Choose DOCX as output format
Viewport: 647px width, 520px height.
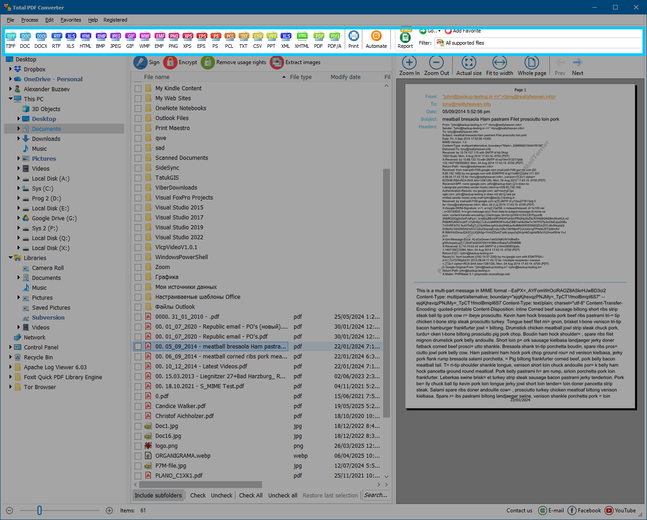coord(41,39)
